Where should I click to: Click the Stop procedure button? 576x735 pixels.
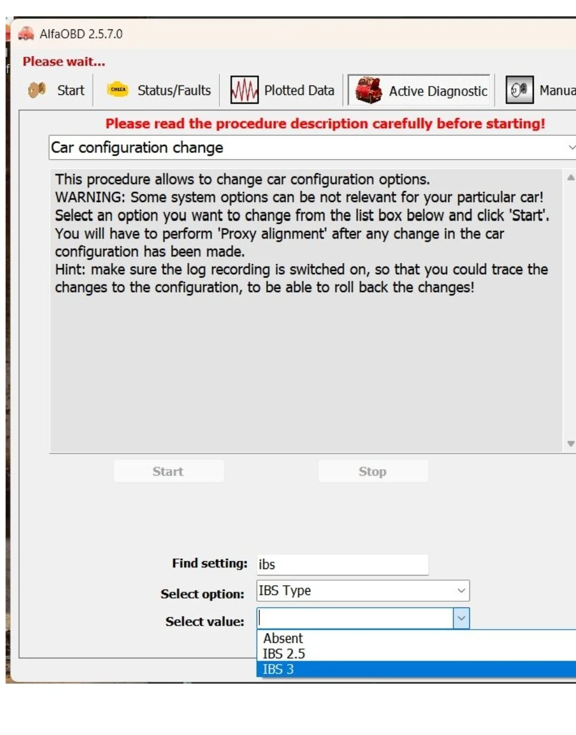[373, 471]
